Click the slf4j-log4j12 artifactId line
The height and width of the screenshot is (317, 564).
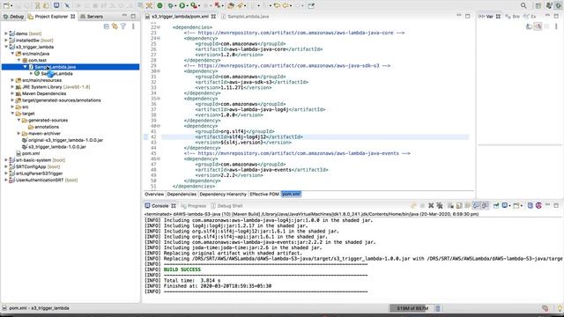(x=249, y=137)
